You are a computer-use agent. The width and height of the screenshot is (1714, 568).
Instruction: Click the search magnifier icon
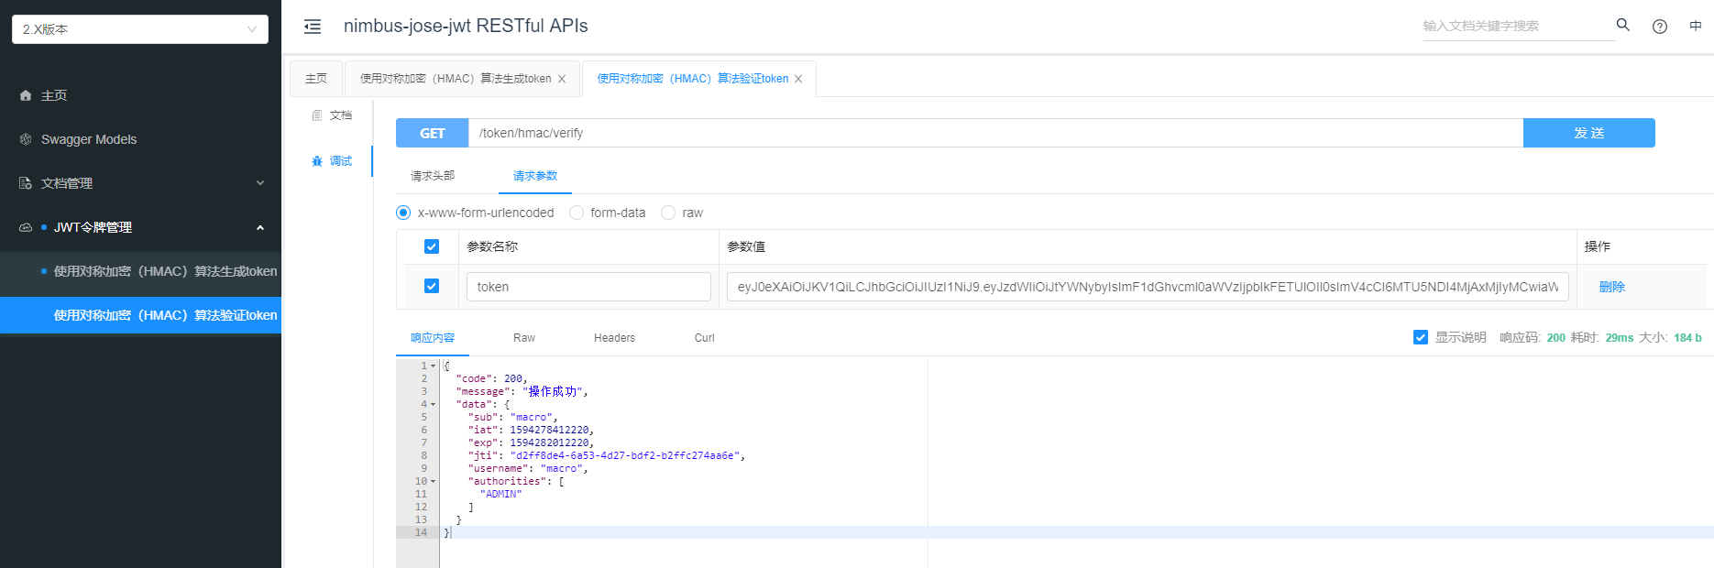click(1623, 25)
